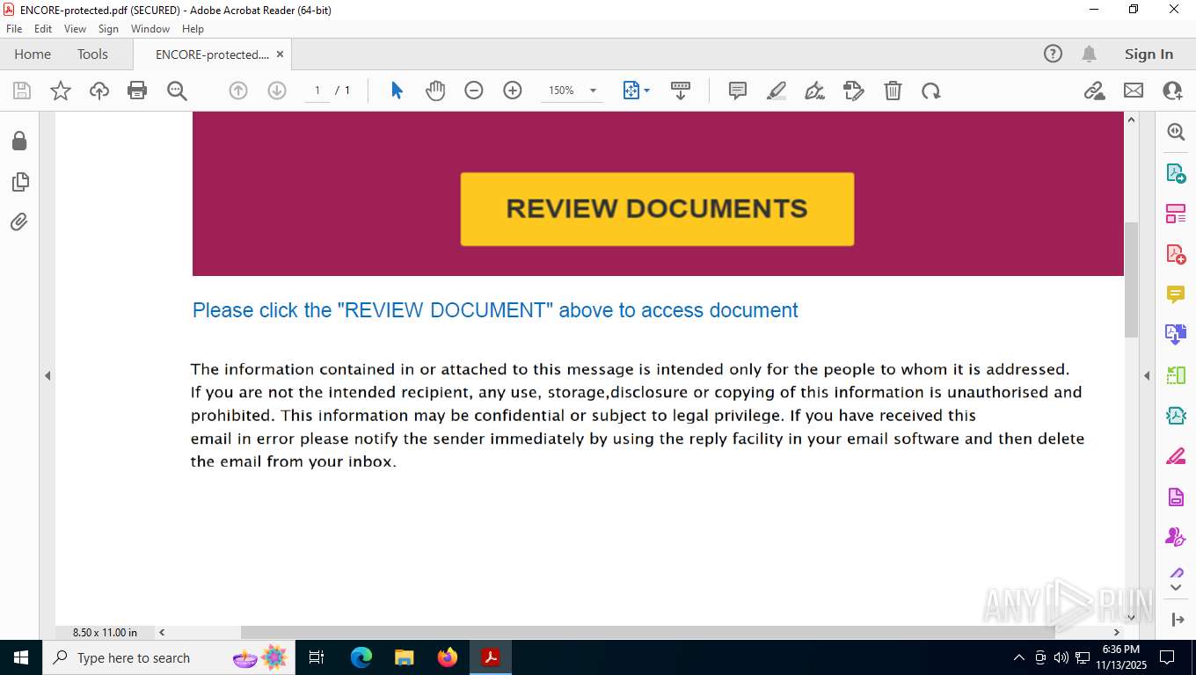This screenshot has width=1196, height=675.
Task: Click the Save file icon
Action: pos(22,91)
